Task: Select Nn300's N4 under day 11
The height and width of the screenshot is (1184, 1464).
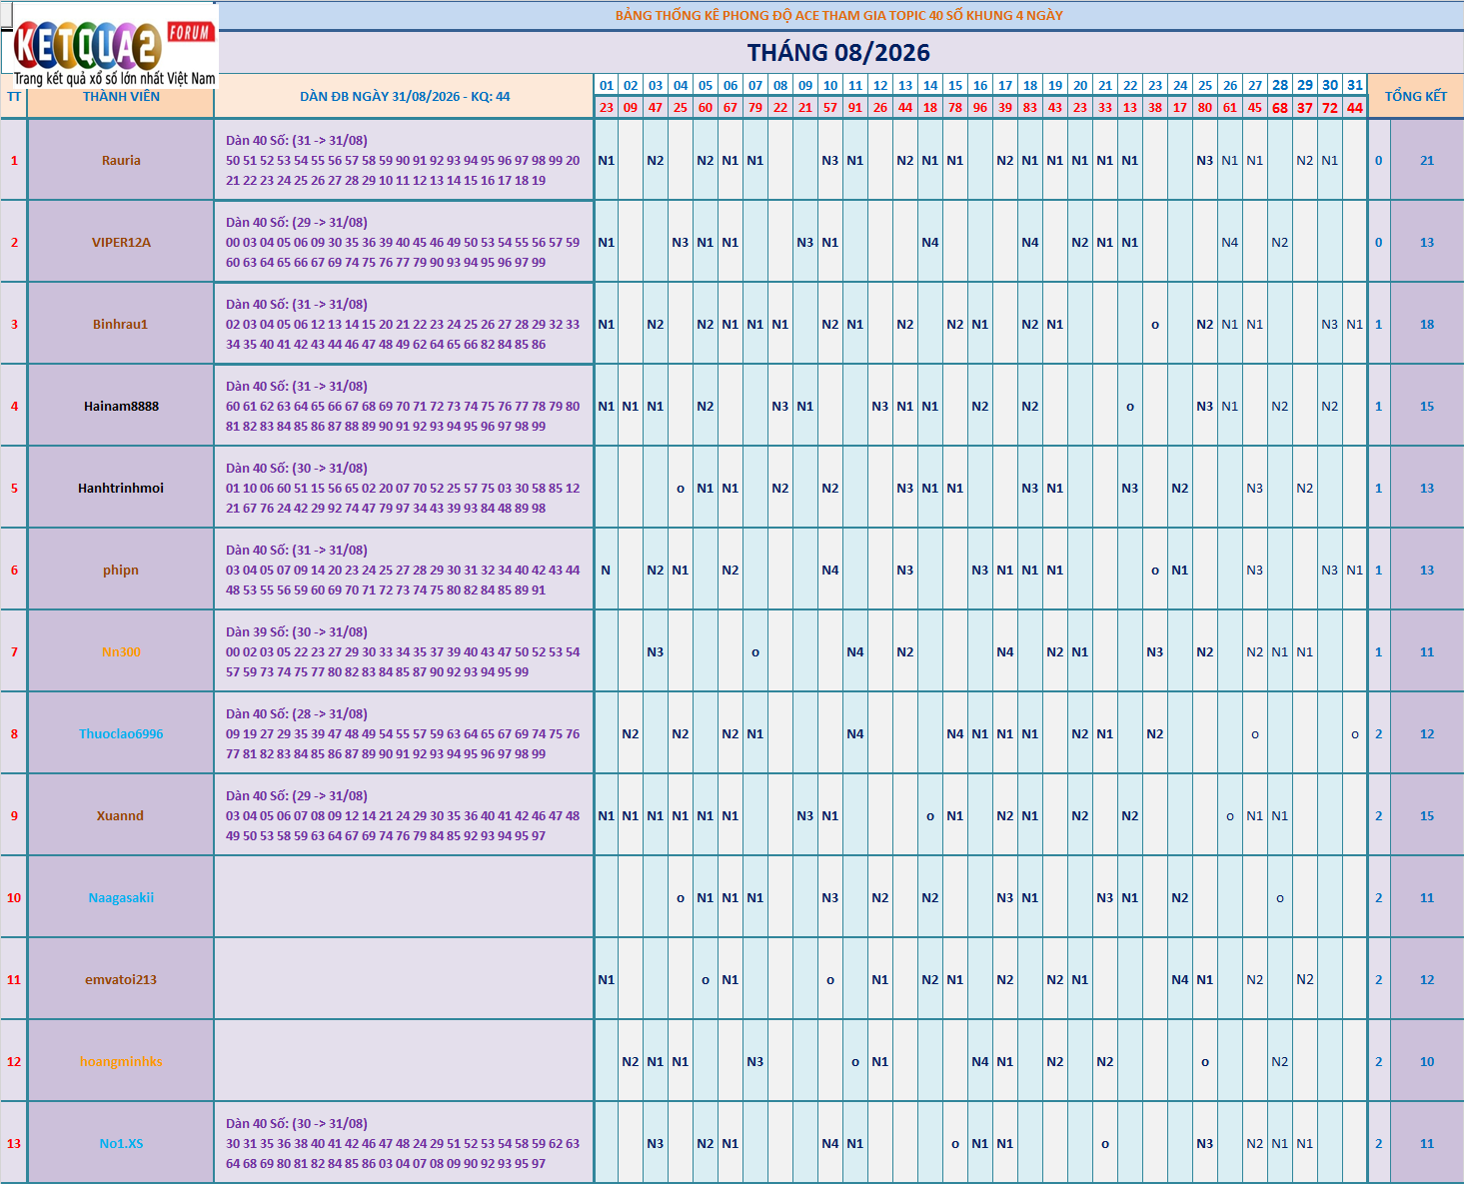Action: pos(855,652)
